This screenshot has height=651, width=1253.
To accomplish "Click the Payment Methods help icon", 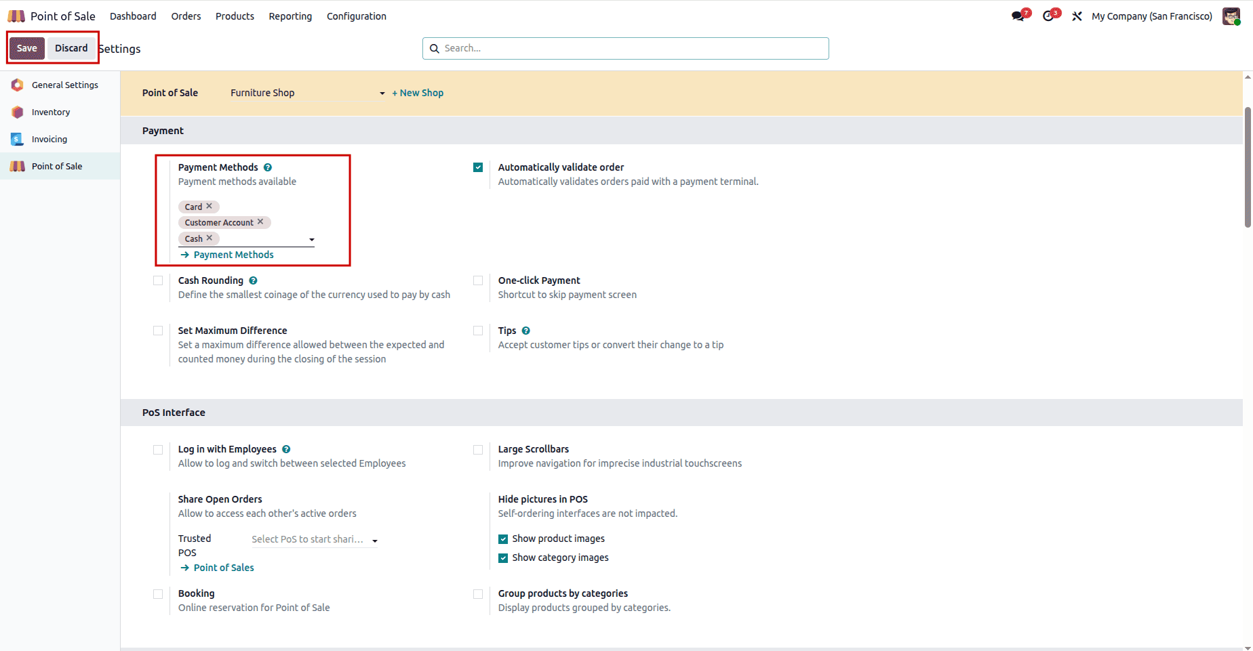I will click(268, 167).
